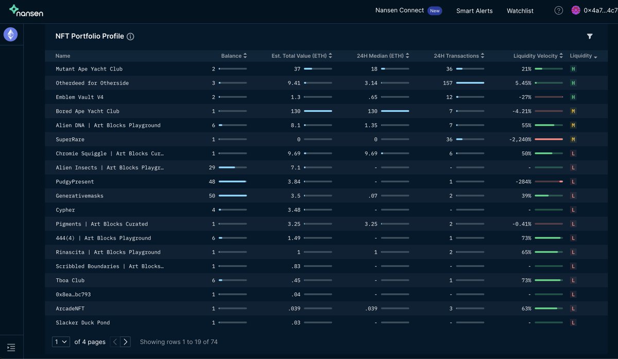Click 'Showing rows 1 to 19 of 74' text
The image size is (618, 359).
(x=179, y=342)
